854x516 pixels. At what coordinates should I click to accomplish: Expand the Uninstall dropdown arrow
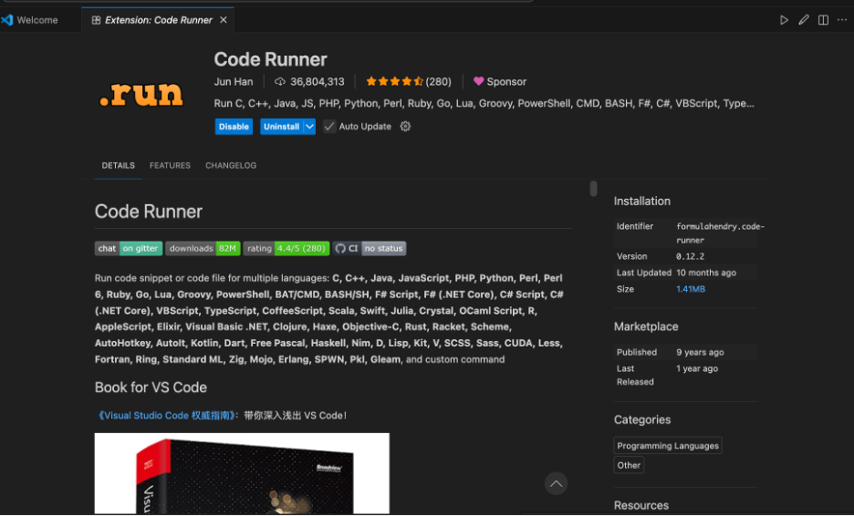(x=309, y=127)
